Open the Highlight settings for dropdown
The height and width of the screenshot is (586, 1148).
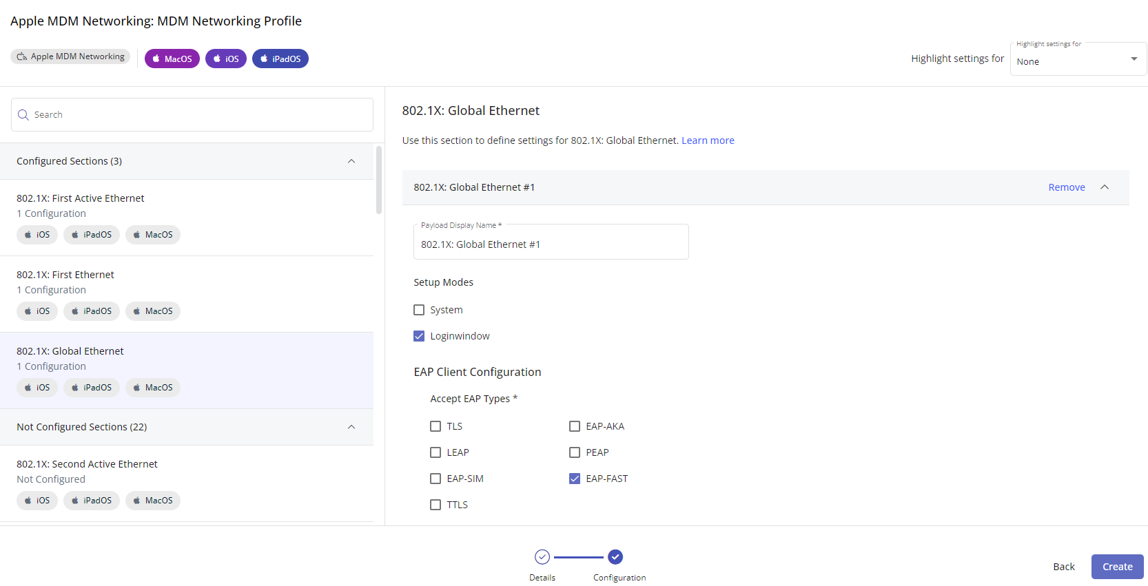click(1078, 59)
